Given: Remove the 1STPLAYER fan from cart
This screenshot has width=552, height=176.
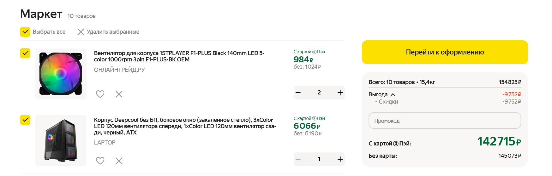Looking at the screenshot, I should tap(119, 94).
